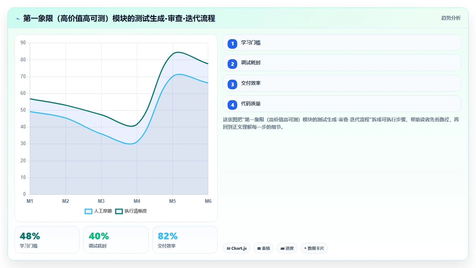Open the 48% 学习门槛 stat card
Screen dimensions: 476x268
click(x=47, y=240)
